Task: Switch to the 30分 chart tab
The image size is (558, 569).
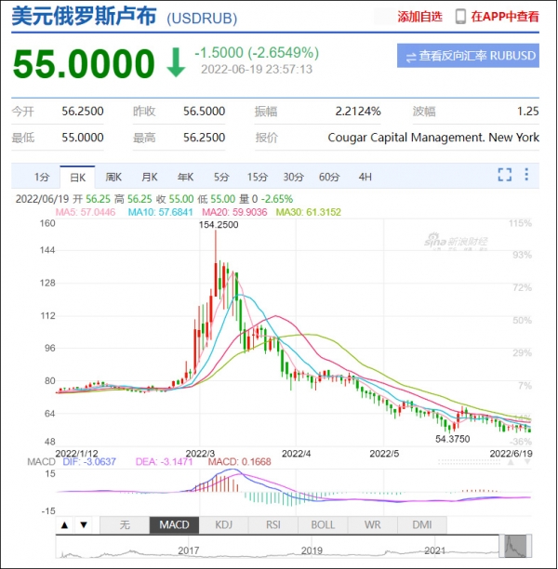Action: click(293, 177)
